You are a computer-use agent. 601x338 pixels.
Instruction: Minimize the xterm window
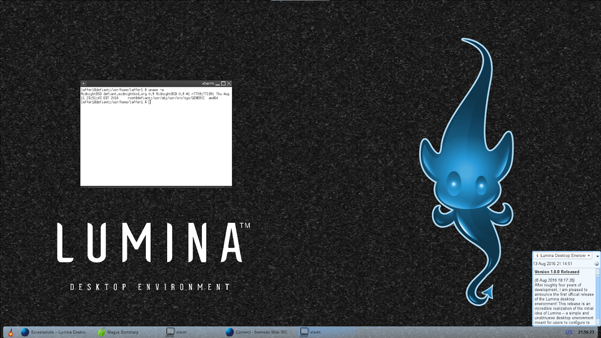tap(217, 84)
